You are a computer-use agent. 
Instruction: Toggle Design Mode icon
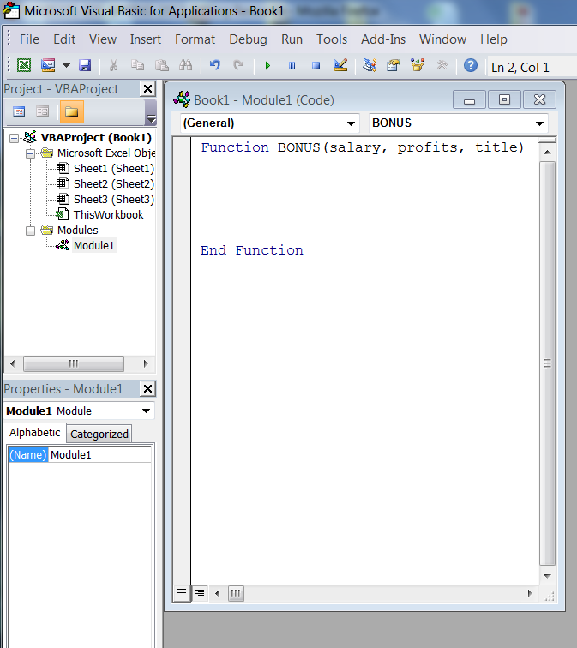point(340,65)
